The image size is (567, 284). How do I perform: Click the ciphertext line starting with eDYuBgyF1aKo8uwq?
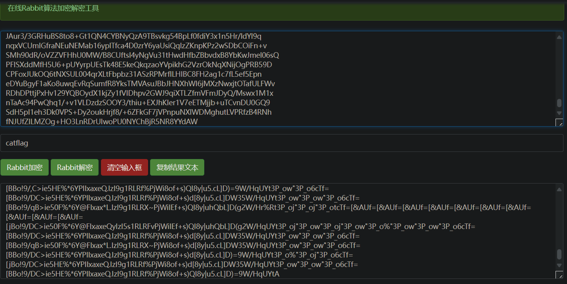141,84
